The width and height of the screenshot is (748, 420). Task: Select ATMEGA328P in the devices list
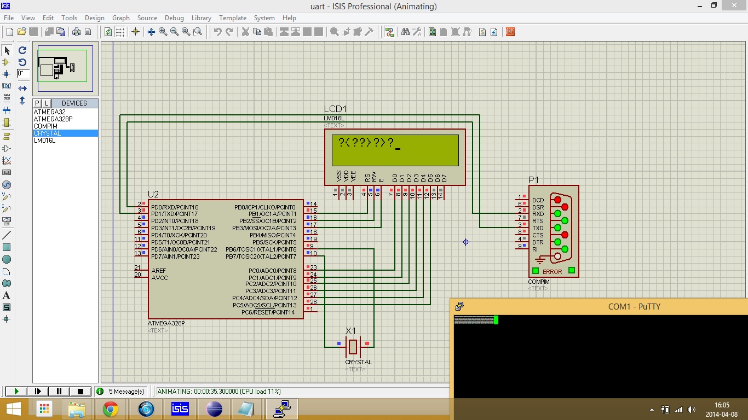(53, 119)
